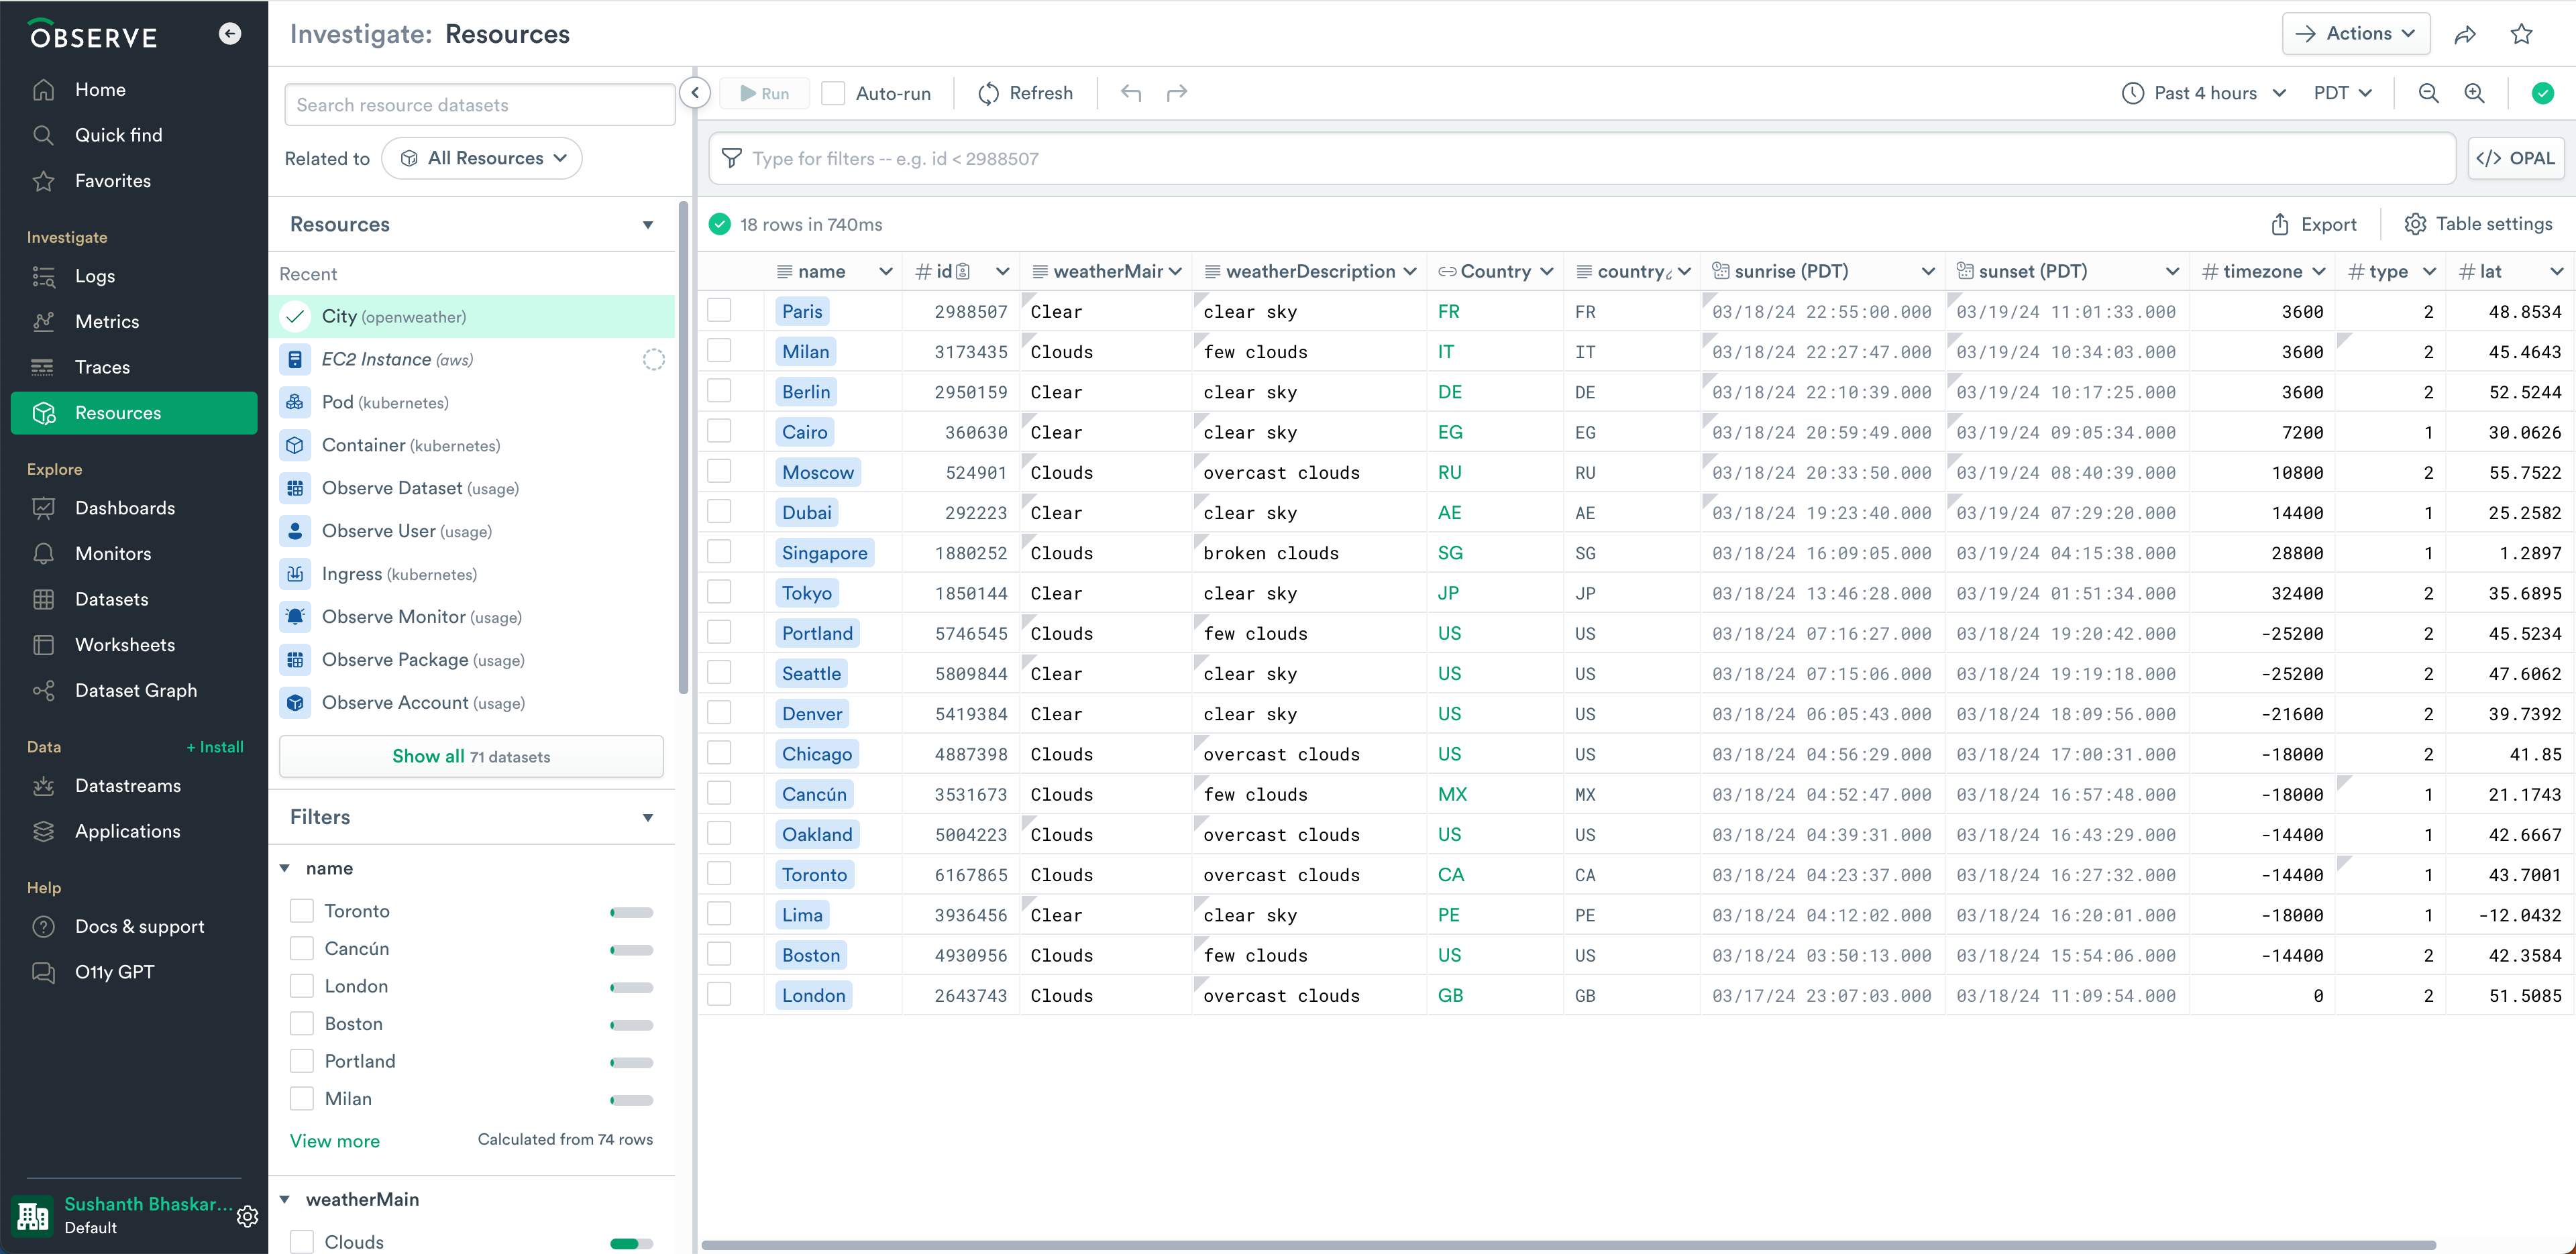Screen dimensions: 2576x1254
Task: Collapse the resource datasets panel chevron
Action: (x=695, y=93)
